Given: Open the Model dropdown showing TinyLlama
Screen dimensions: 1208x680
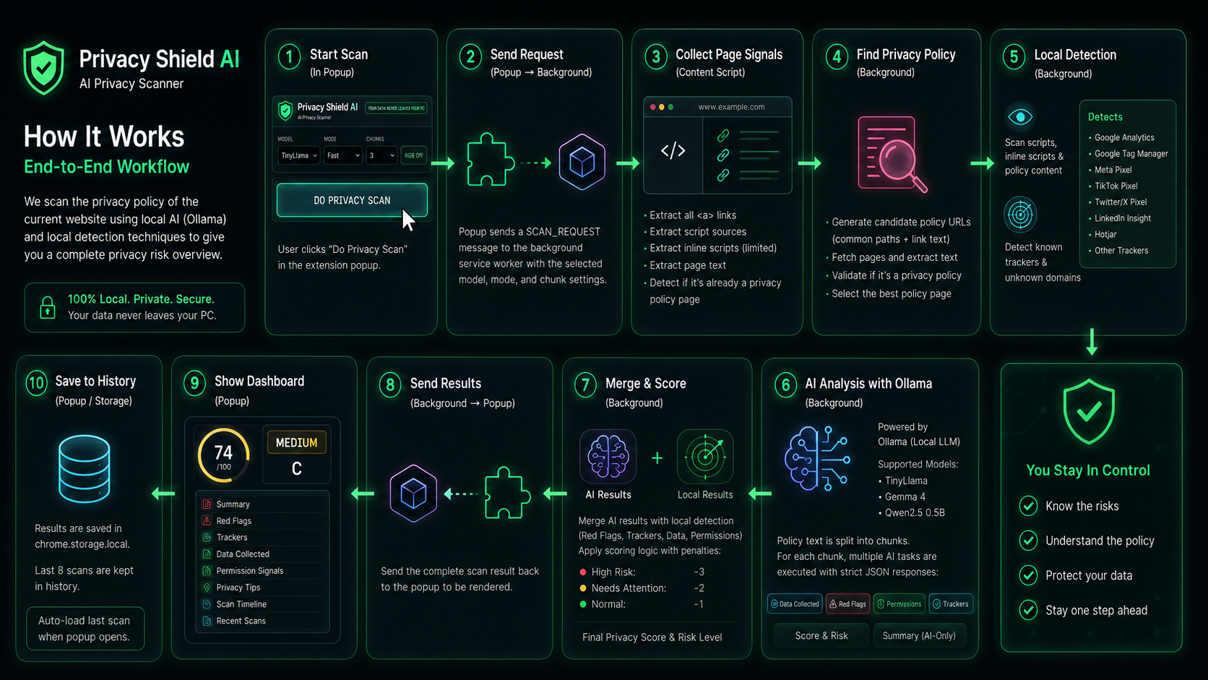Looking at the screenshot, I should tap(298, 155).
